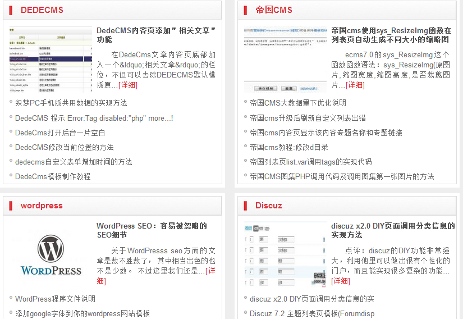The width and height of the screenshot is (463, 319).
Task: Open WordPress程序文件说明
Action: (x=55, y=299)
